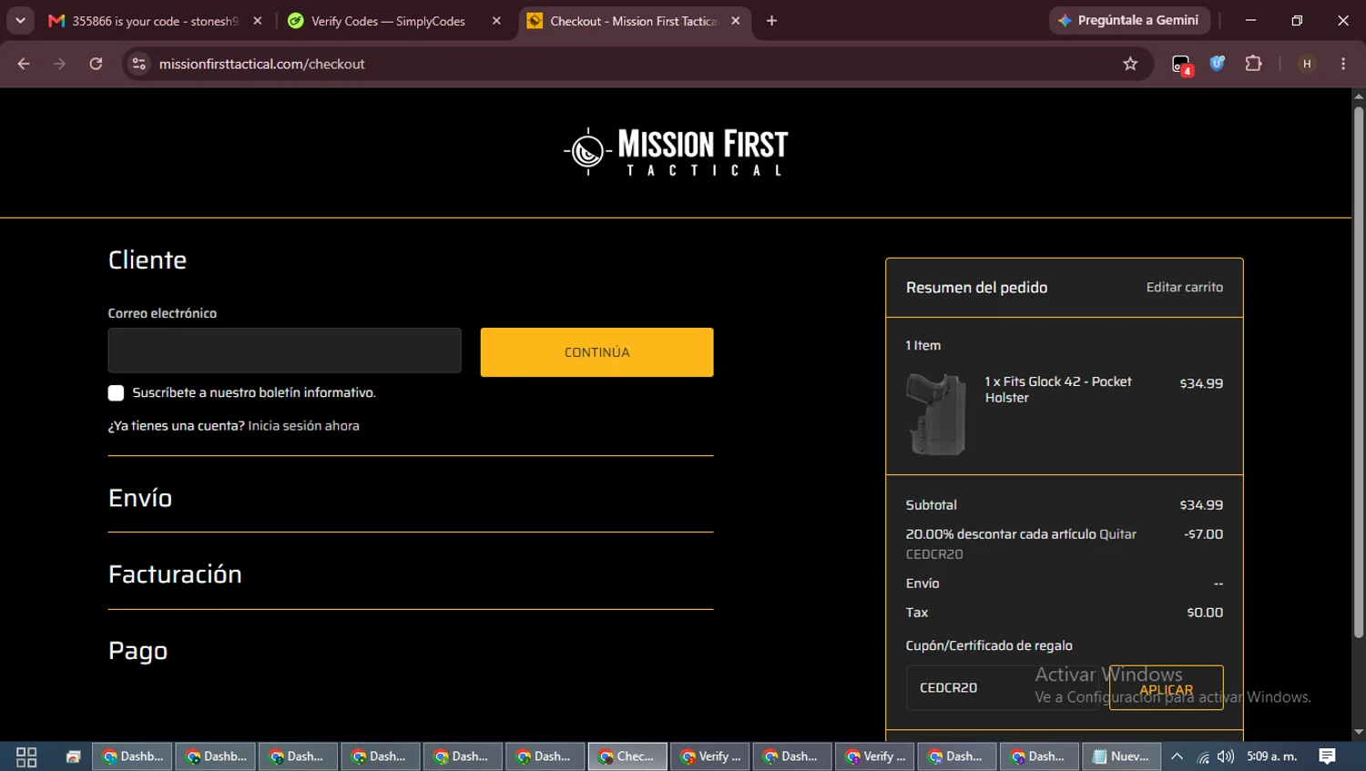Click the CONTINÚA button
Viewport: 1366px width, 771px height.
point(596,352)
